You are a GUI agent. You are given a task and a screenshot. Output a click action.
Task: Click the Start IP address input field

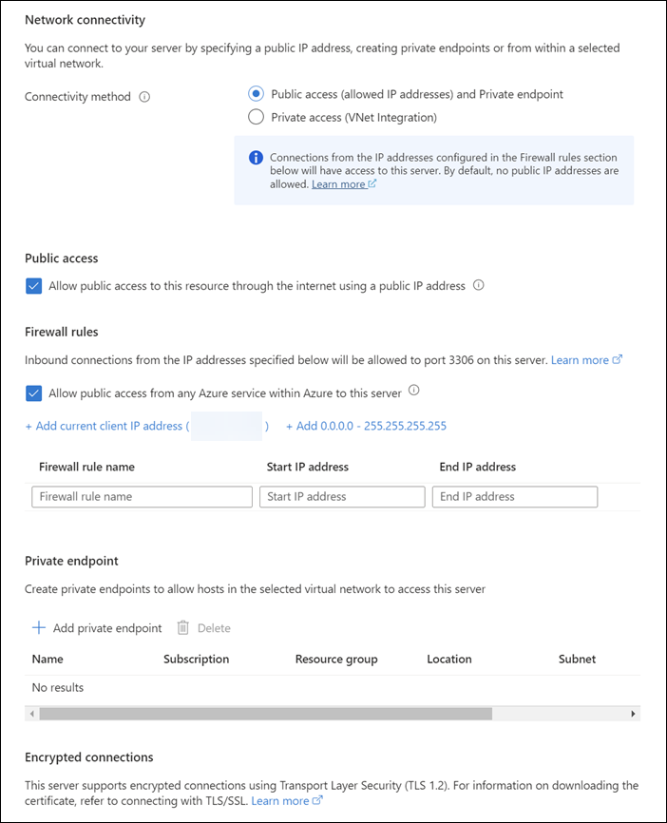tap(342, 497)
